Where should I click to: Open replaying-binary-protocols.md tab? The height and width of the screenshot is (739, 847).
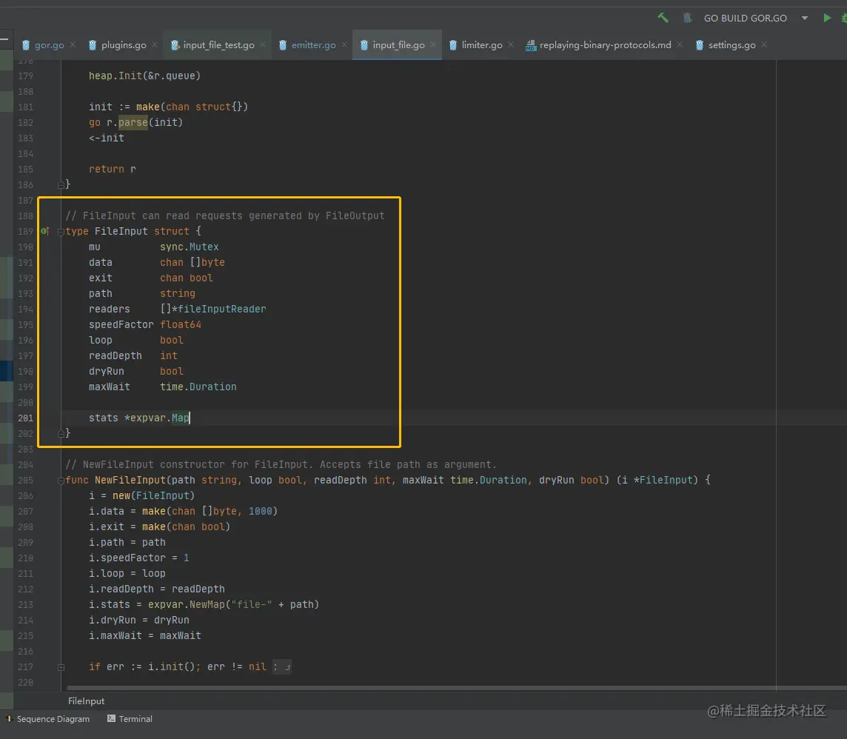pos(605,45)
